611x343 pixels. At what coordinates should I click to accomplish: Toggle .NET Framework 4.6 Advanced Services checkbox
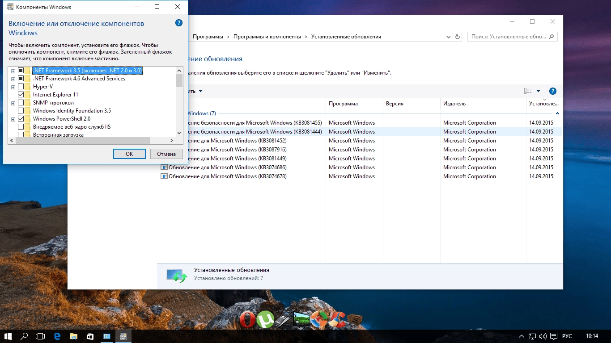coord(21,79)
